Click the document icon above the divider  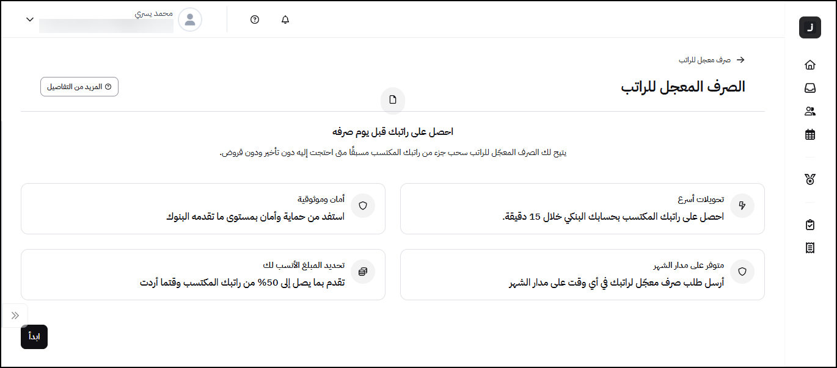coord(393,99)
